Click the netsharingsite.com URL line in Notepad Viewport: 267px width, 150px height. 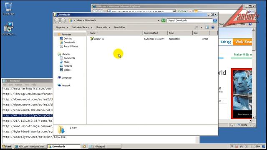click(28, 89)
